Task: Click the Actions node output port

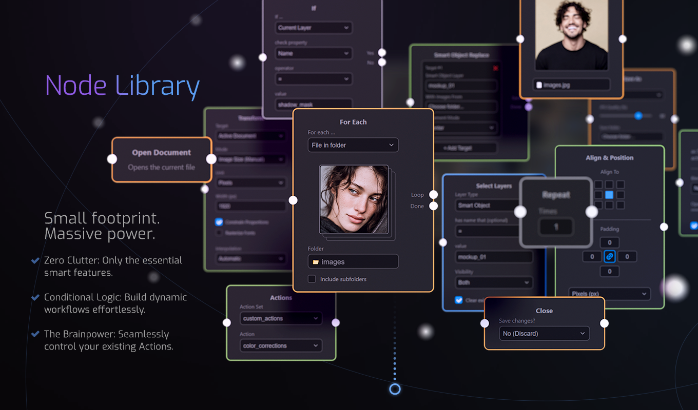Action: click(336, 322)
